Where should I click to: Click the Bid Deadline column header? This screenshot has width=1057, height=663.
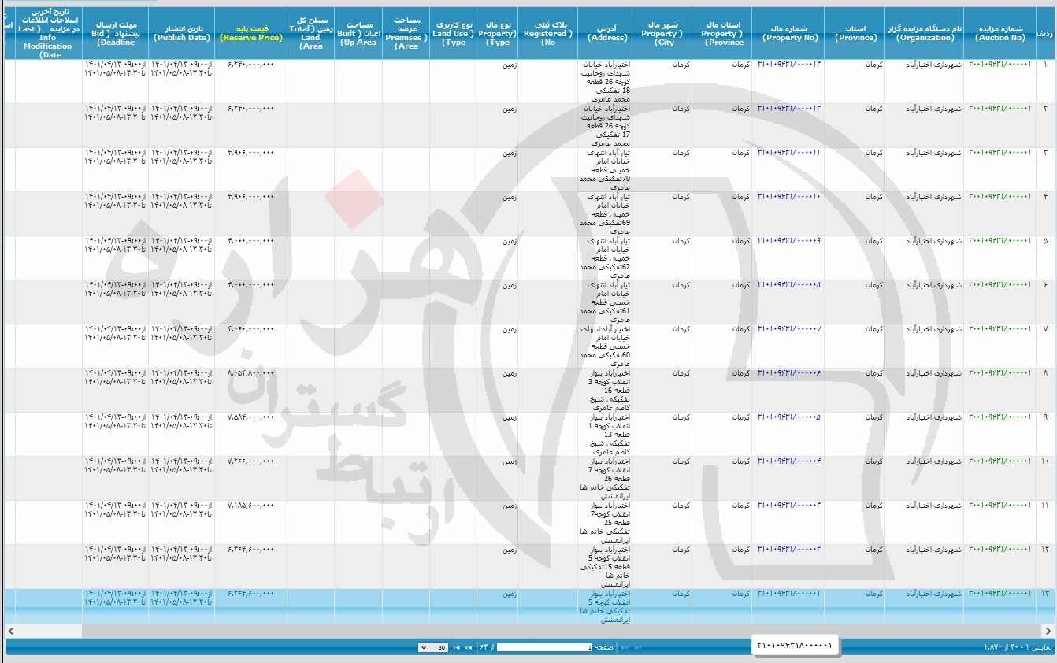(x=115, y=33)
